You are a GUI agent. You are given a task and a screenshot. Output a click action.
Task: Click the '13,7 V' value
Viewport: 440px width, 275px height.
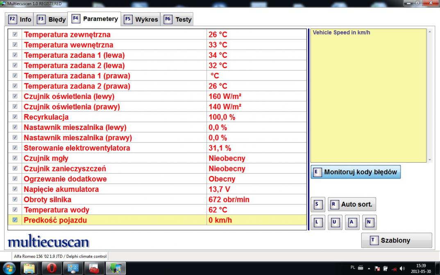[x=220, y=189]
